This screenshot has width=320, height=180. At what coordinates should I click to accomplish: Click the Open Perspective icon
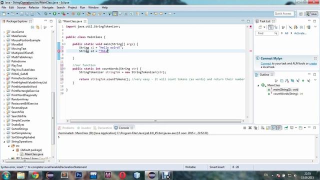(301, 13)
